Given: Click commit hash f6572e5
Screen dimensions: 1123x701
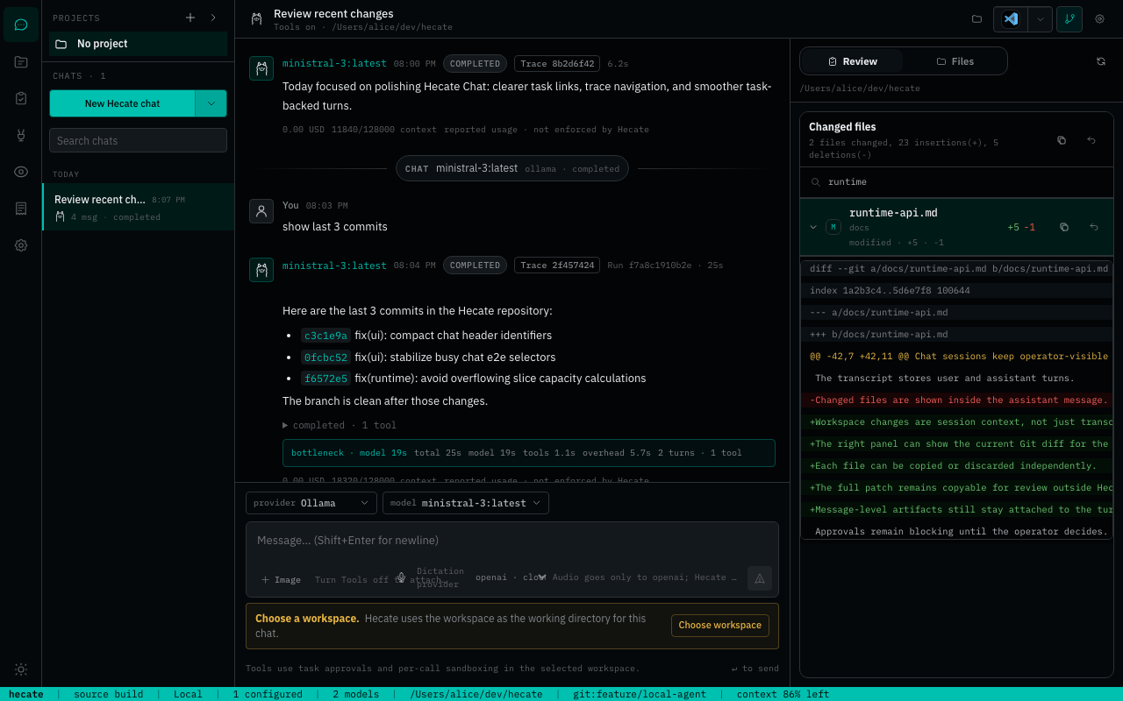Looking at the screenshot, I should pos(325,379).
